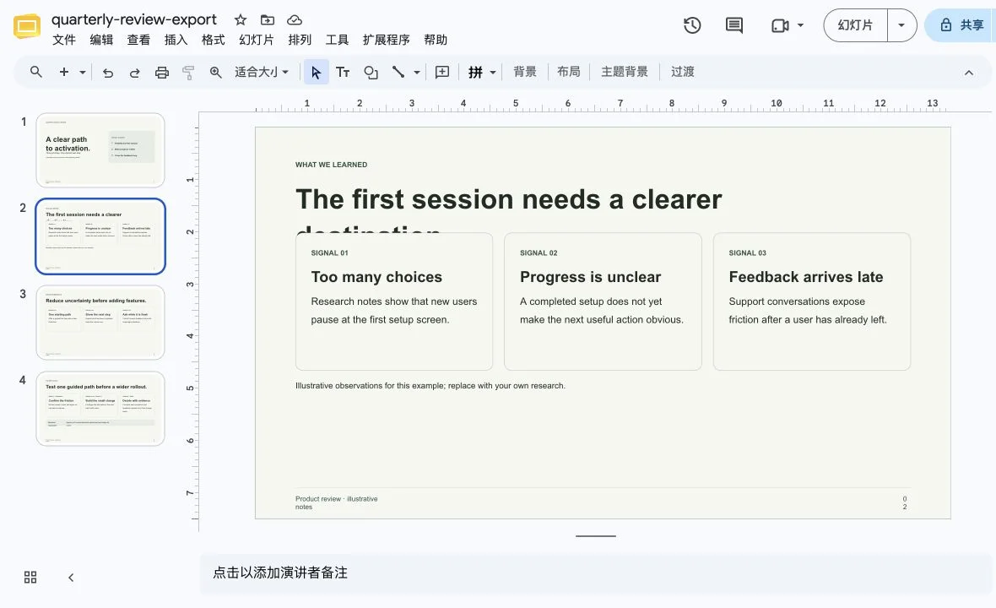Open the comments history panel
Image resolution: width=996 pixels, height=608 pixels.
[734, 25]
